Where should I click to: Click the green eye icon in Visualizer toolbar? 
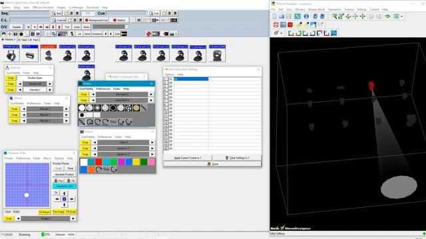pyautogui.click(x=387, y=17)
